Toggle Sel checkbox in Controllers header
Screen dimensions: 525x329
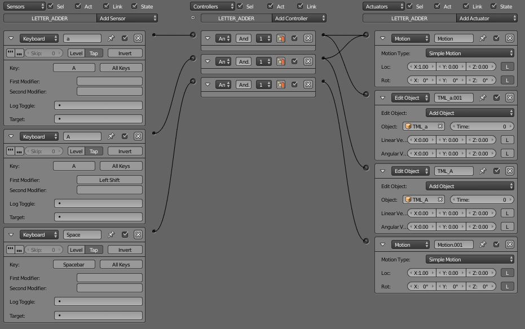tap(240, 6)
